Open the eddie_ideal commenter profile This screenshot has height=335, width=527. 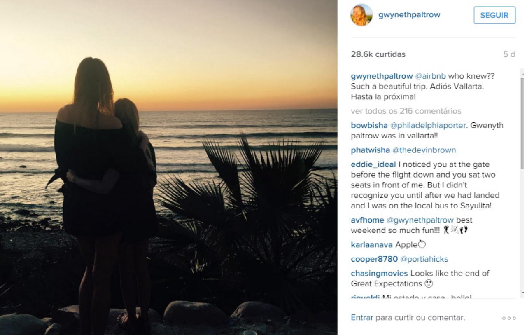tap(373, 165)
